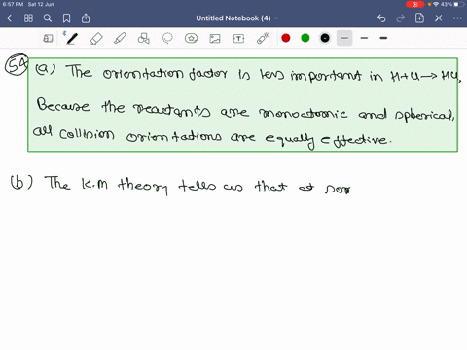This screenshot has width=467, height=350.
Task: Tap the Wi-Fi status icon
Action: tap(436, 4)
